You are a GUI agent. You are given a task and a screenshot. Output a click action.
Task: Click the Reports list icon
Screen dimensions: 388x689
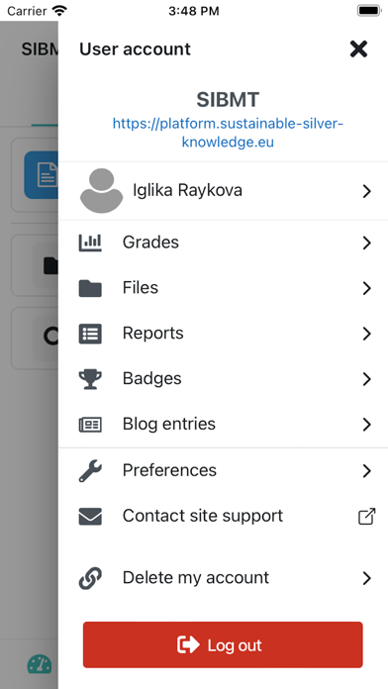(x=90, y=334)
